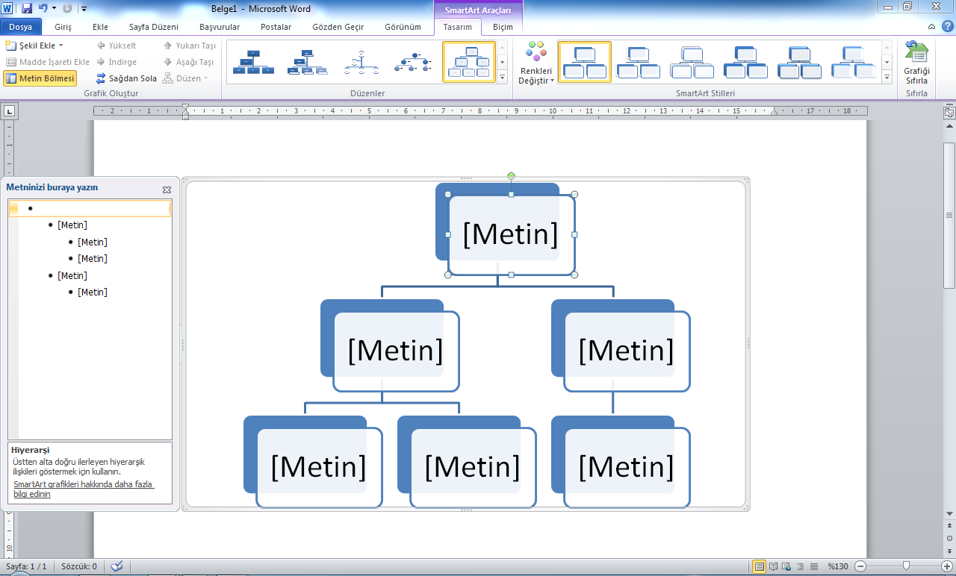Click the tab selector button left of ruler
This screenshot has width=956, height=576.
coord(10,111)
